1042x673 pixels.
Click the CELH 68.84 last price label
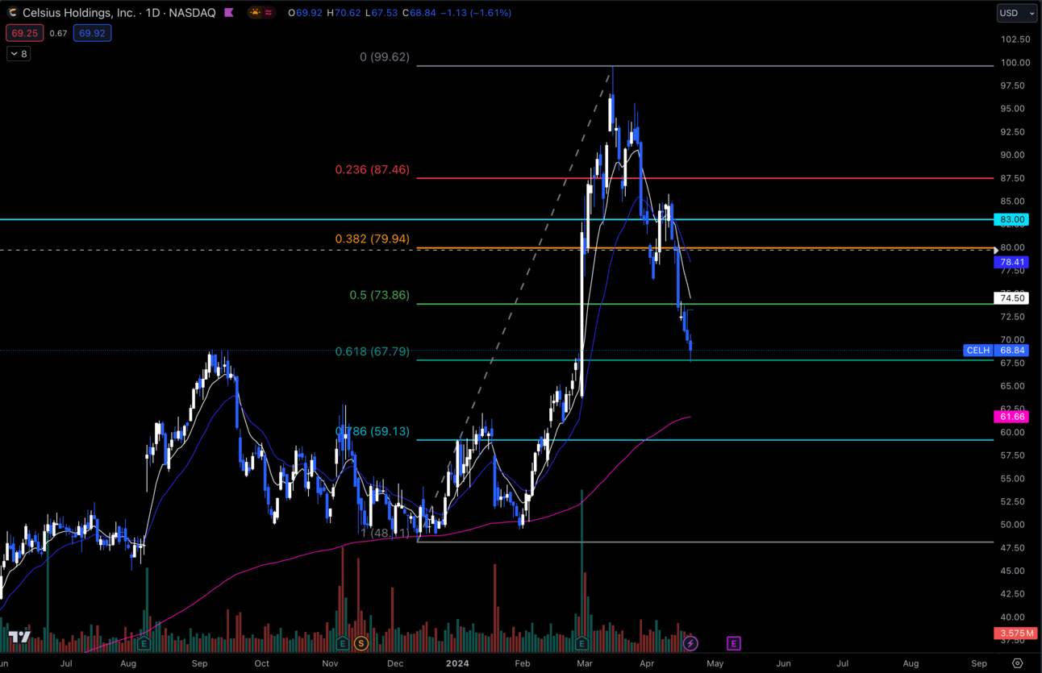[996, 351]
